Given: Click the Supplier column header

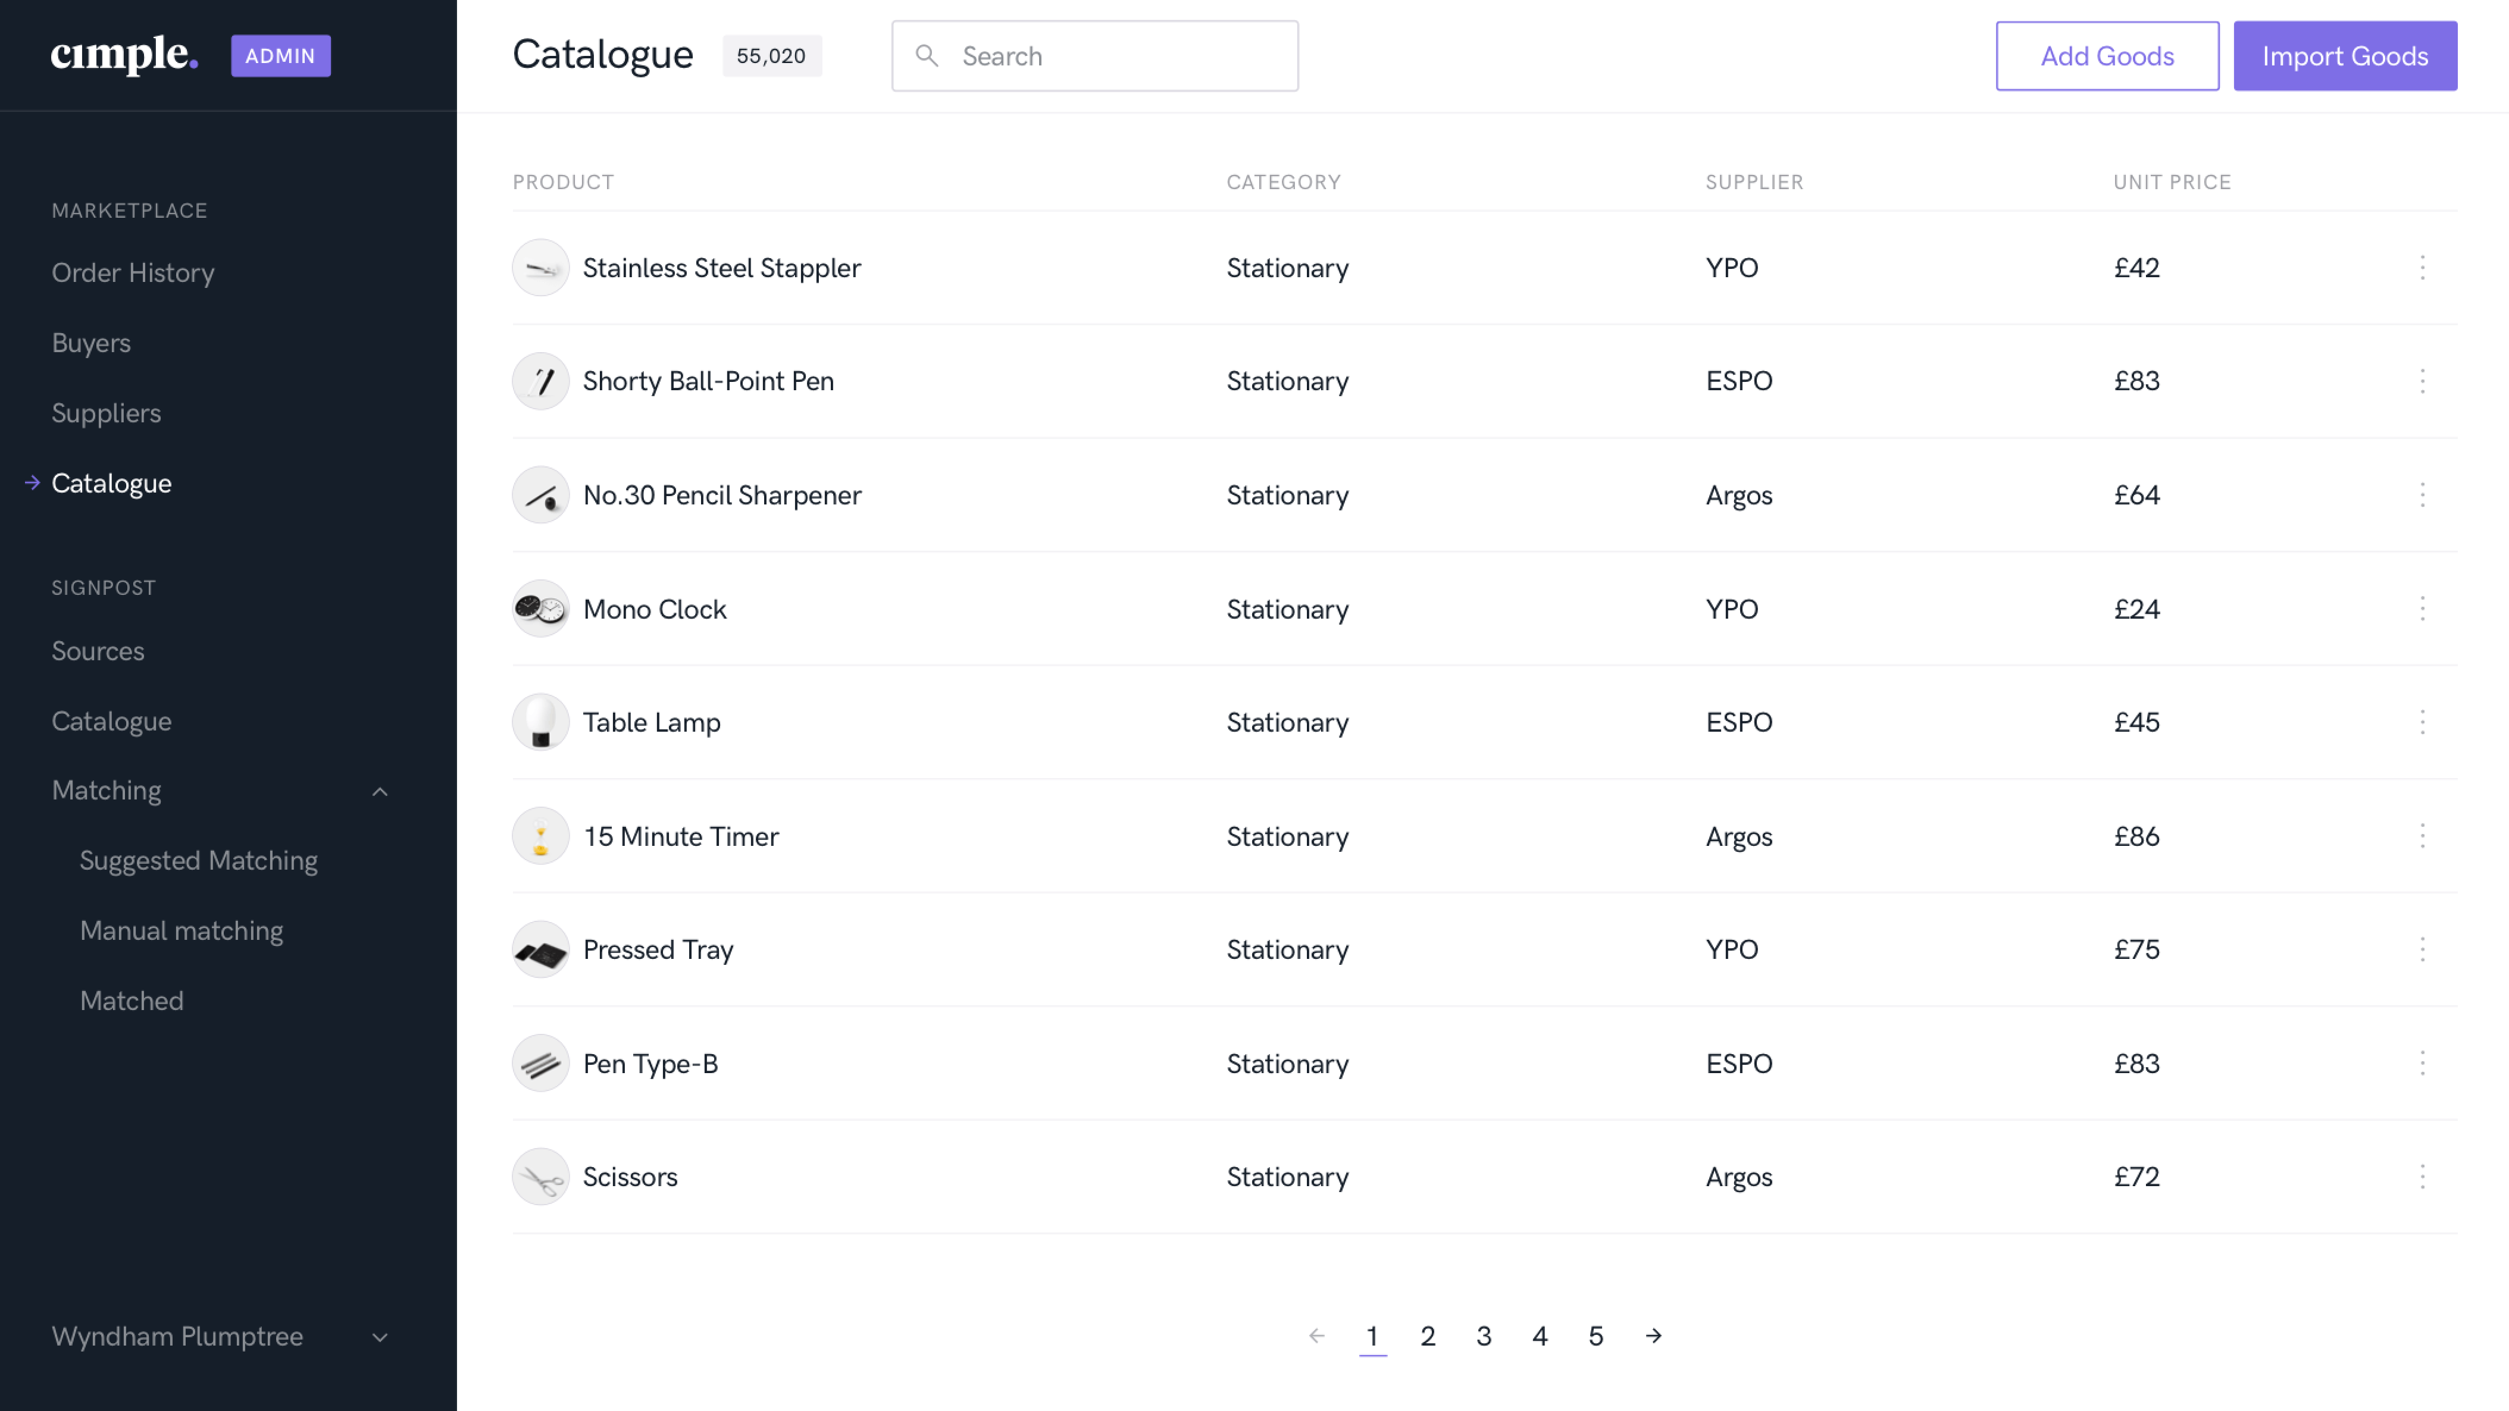Looking at the screenshot, I should pos(1754,182).
